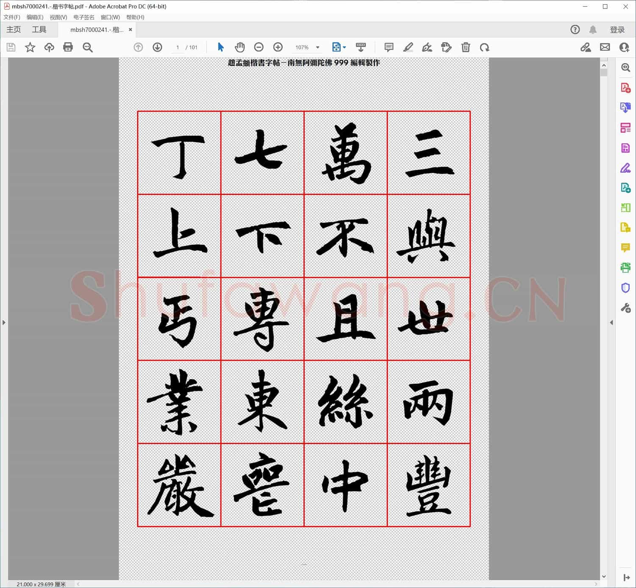636x588 pixels.
Task: Open the 视图 menu
Action: pos(58,17)
